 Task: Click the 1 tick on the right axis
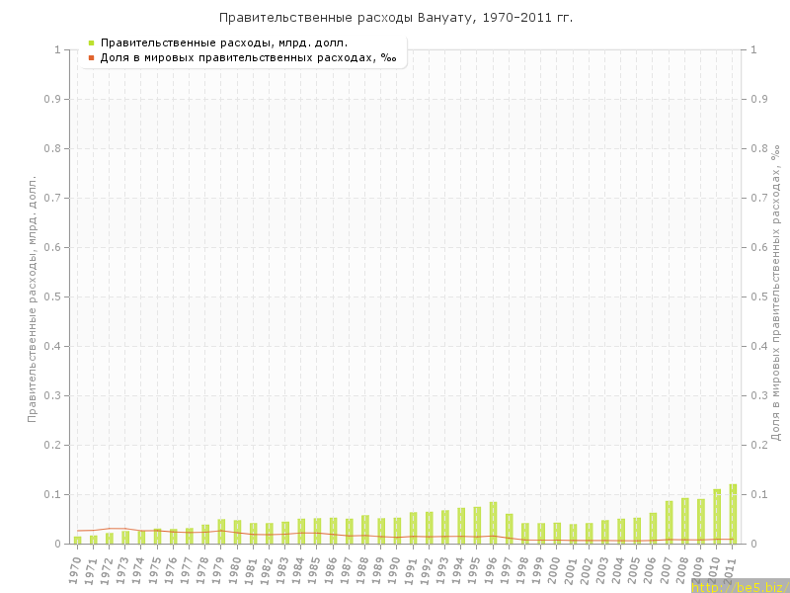755,49
